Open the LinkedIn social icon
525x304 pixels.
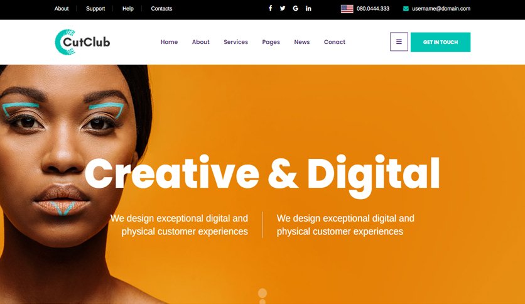point(308,8)
